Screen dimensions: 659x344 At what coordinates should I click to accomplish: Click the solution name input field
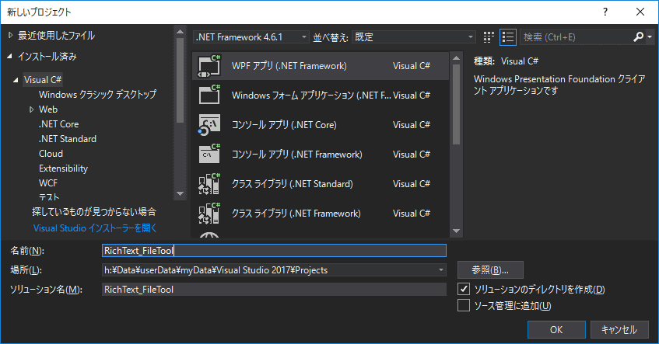tap(274, 290)
